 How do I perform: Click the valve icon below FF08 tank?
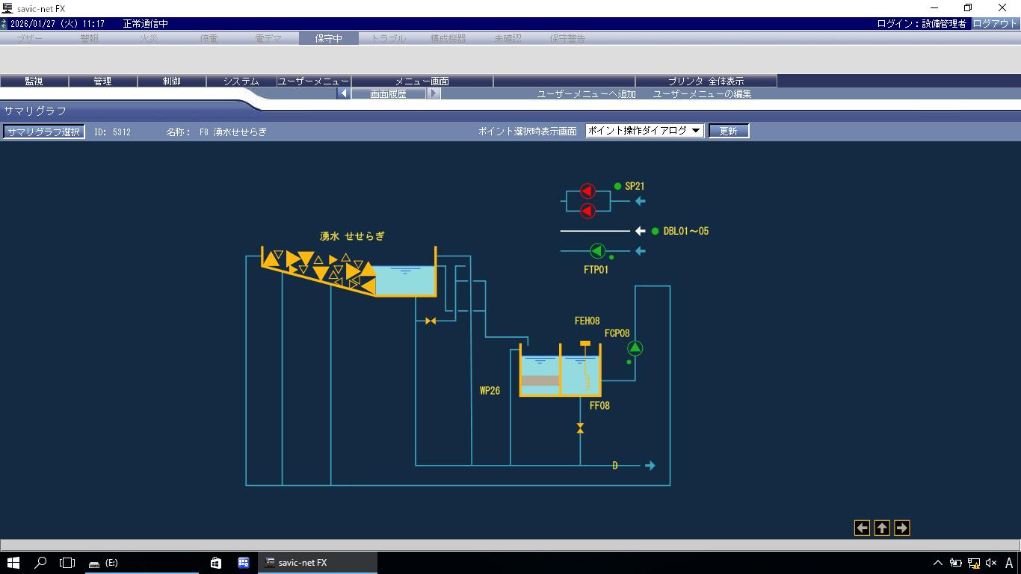pos(580,428)
